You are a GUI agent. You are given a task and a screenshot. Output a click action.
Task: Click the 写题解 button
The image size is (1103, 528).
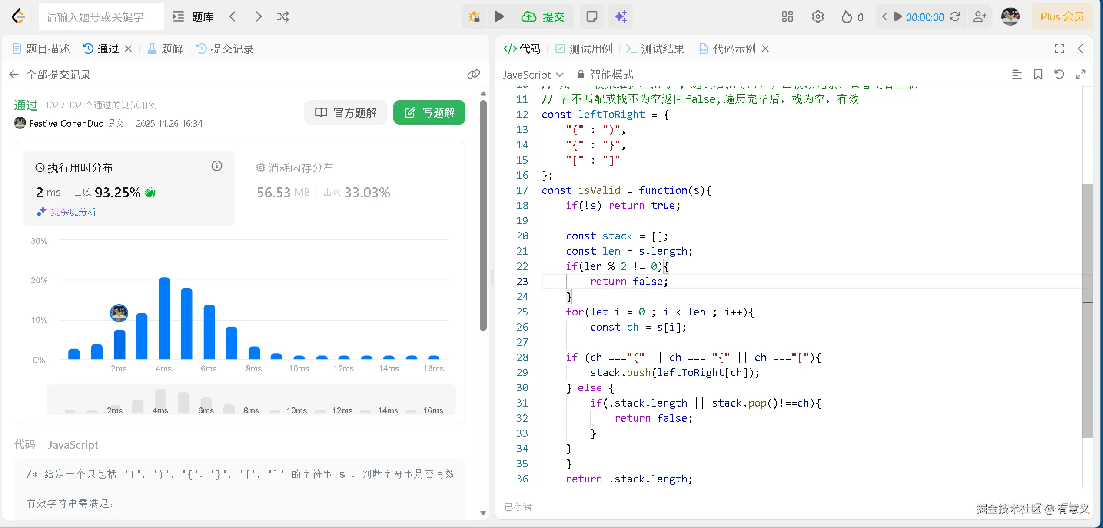(x=429, y=113)
